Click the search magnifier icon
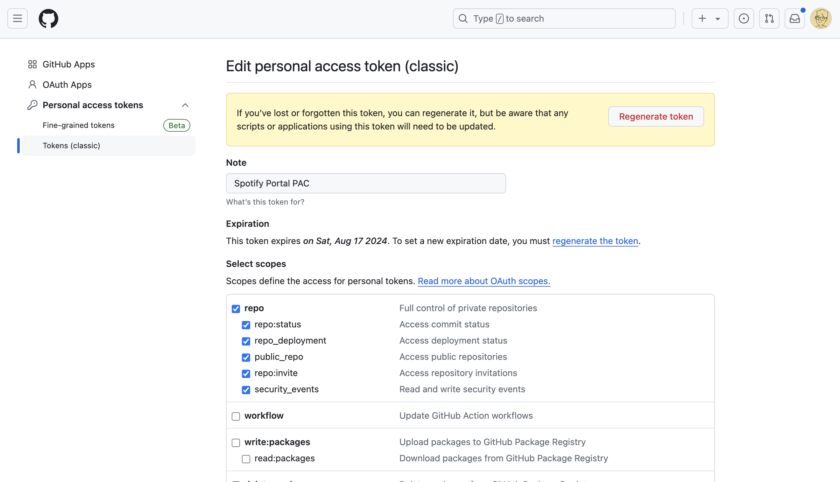 pos(463,18)
